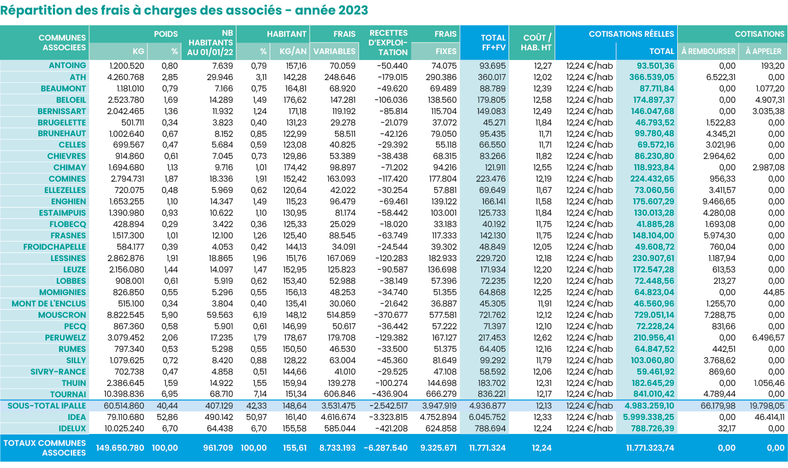The image size is (788, 468).
Task: Click the RECETTES D'EXPLOITATION column header
Action: point(388,43)
